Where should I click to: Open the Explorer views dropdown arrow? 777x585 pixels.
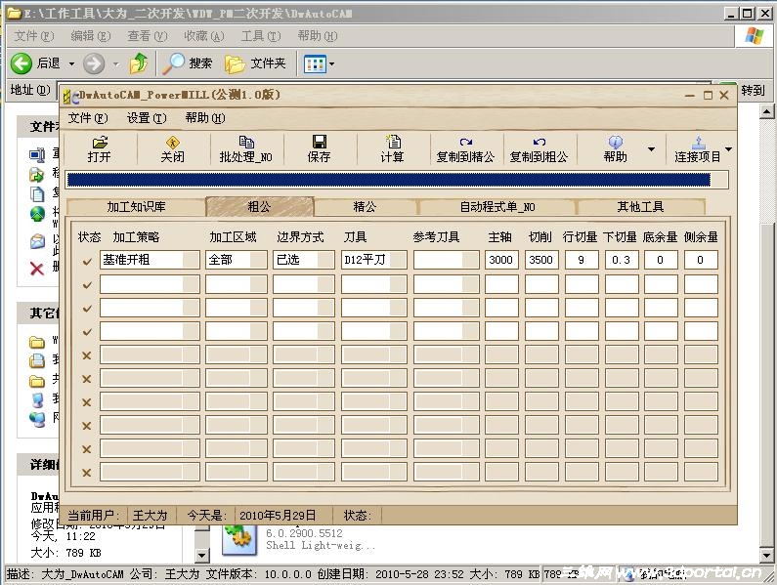[x=332, y=63]
